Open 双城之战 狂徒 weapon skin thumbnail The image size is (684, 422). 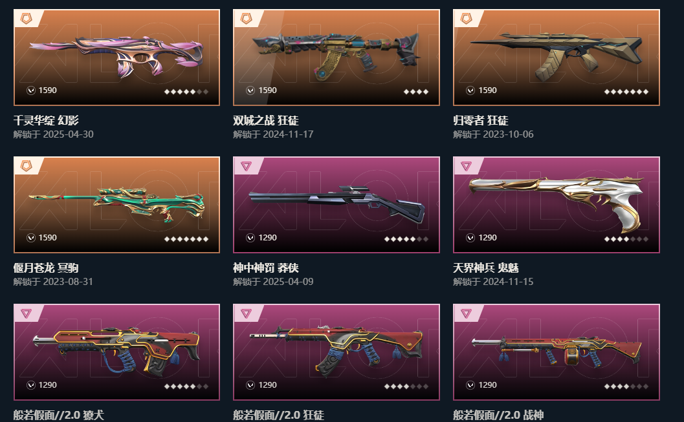[336, 58]
